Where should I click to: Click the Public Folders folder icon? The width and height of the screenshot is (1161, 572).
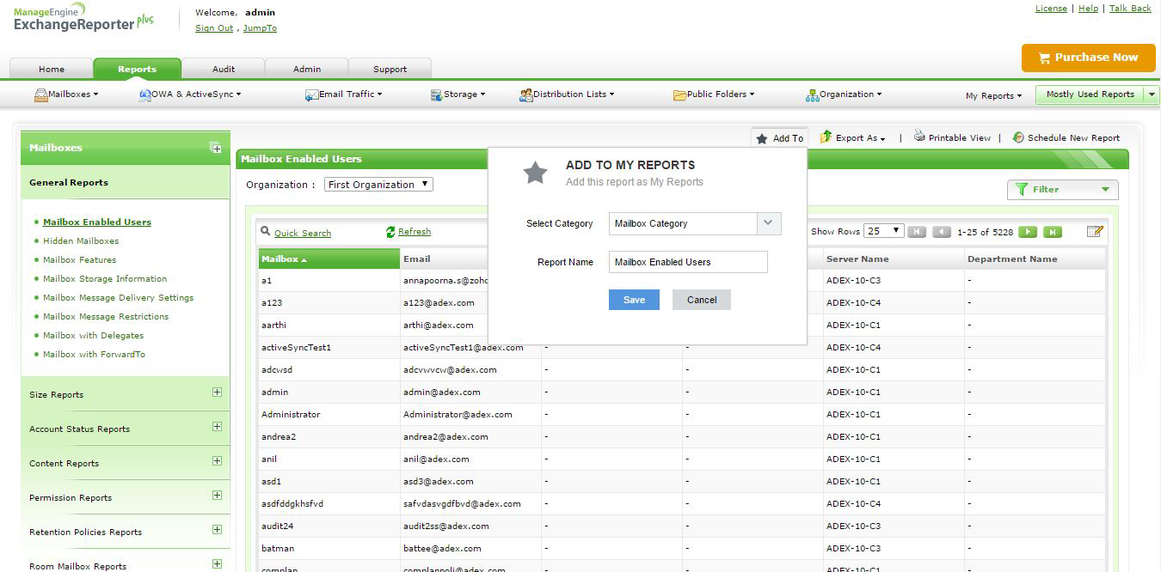tap(679, 95)
